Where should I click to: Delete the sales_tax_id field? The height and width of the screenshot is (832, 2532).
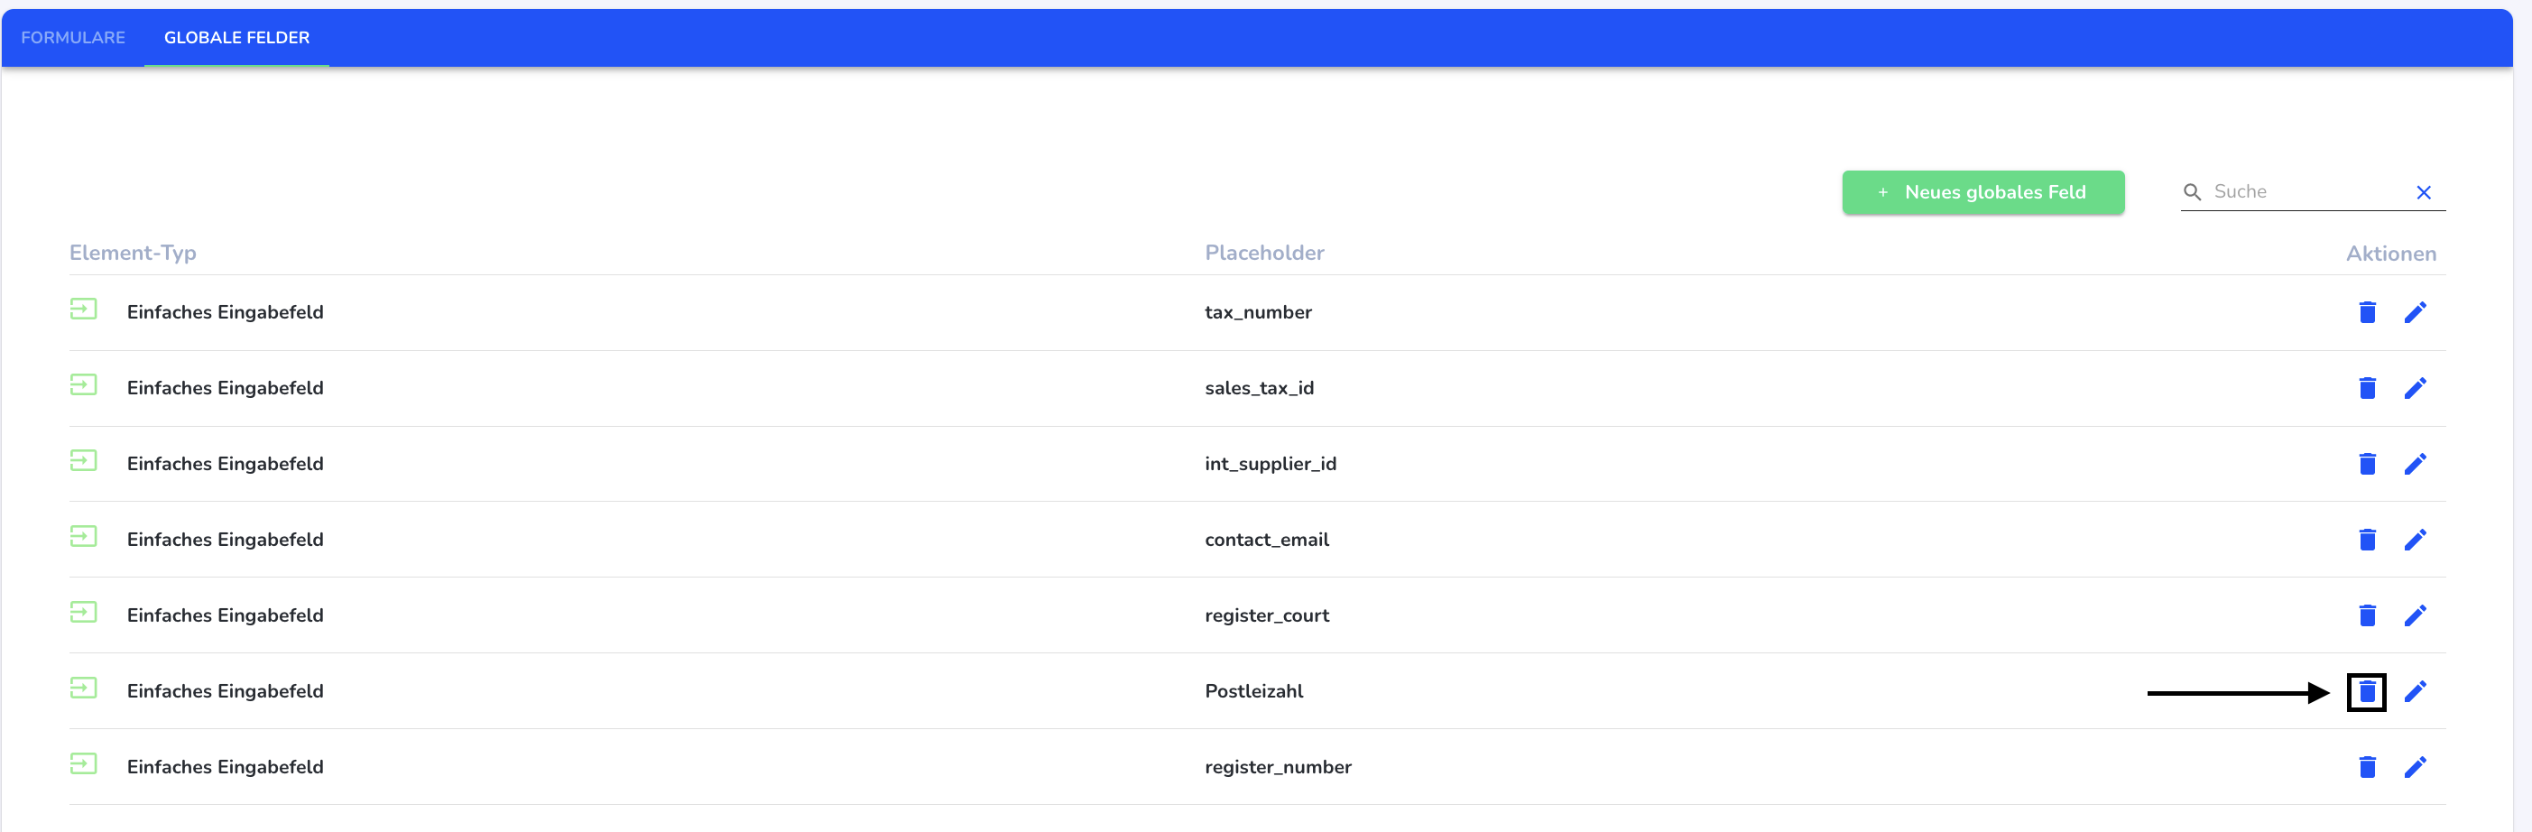point(2367,387)
